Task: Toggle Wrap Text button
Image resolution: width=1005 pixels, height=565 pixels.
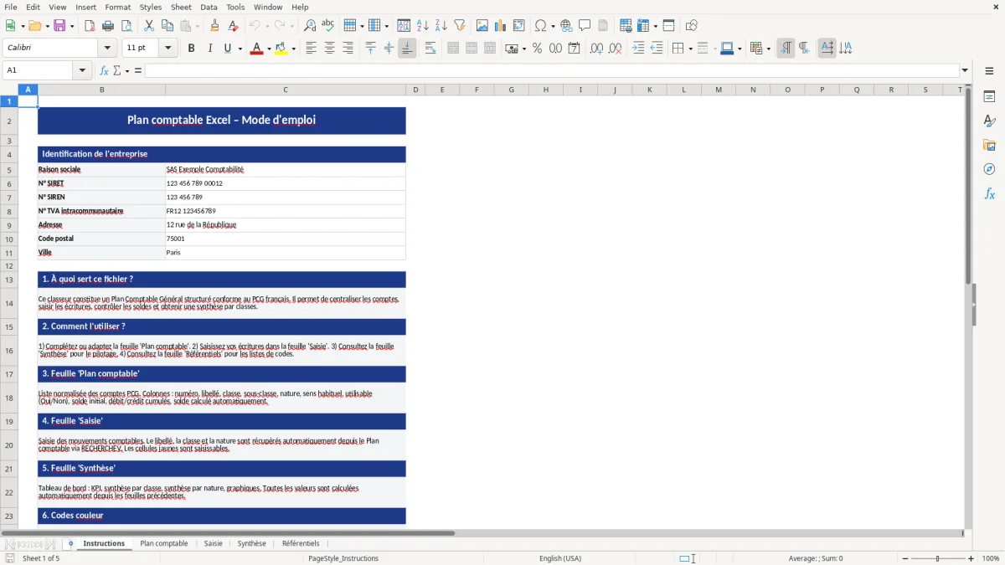Action: pos(430,49)
